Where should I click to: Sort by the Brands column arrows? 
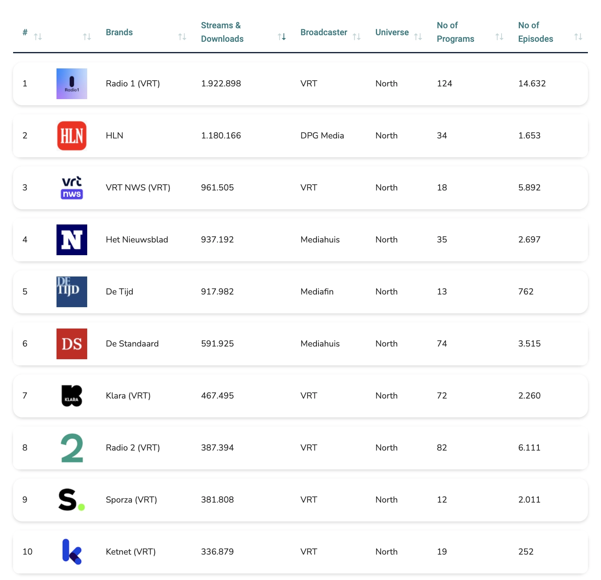coord(182,37)
